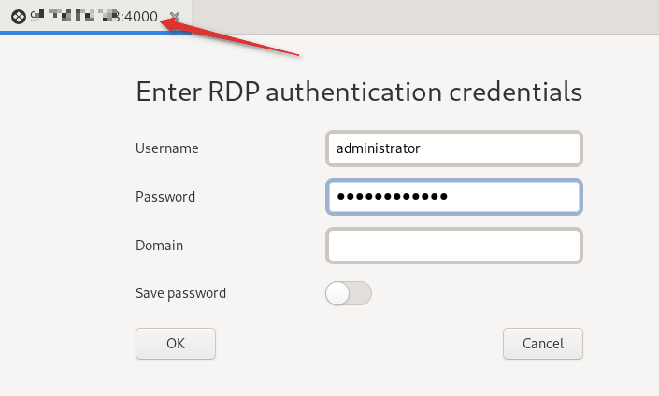Image resolution: width=659 pixels, height=396 pixels.
Task: Select the tab labeled :4000
Action: click(93, 16)
